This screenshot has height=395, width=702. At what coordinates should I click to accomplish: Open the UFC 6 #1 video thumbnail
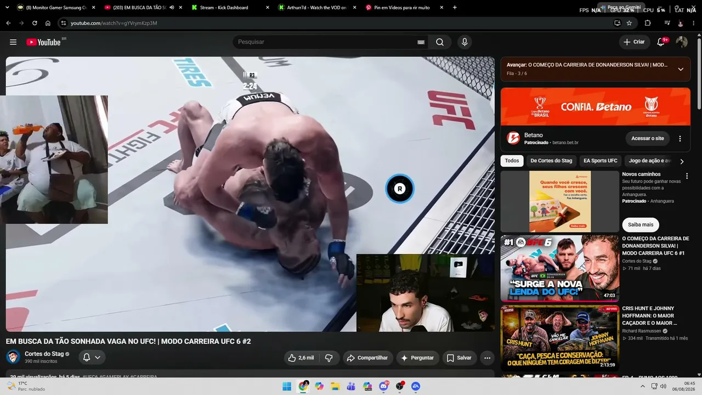560,268
